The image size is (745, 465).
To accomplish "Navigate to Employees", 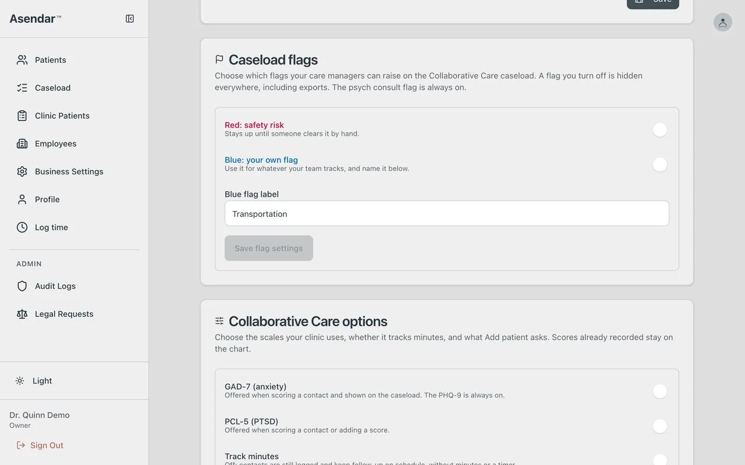I will [74, 144].
